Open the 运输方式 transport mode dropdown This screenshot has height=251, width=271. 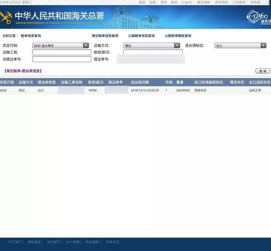click(177, 45)
